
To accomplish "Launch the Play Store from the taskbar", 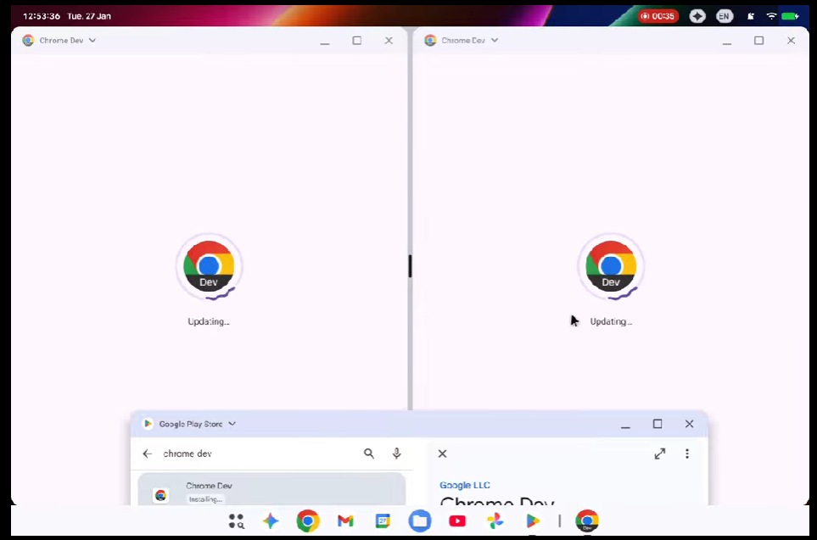I will coord(533,521).
